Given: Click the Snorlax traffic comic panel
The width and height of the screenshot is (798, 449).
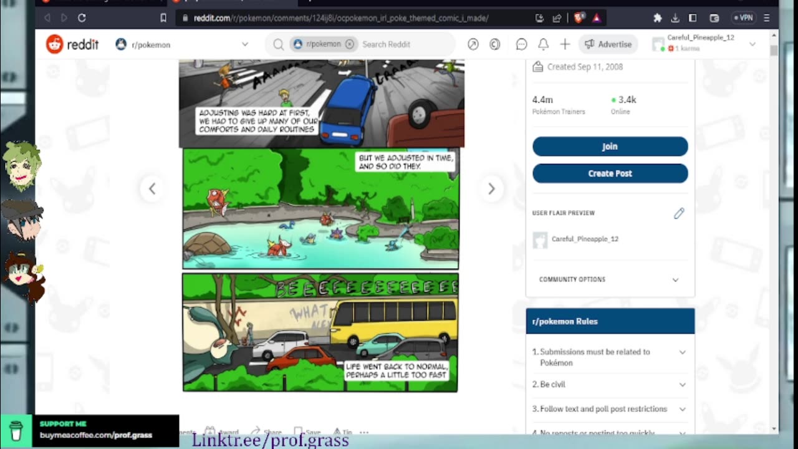Looking at the screenshot, I should pos(320,333).
